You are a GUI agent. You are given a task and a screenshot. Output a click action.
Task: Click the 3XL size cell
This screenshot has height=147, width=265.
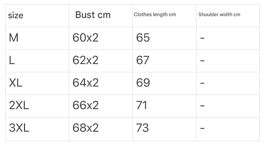click(19, 128)
